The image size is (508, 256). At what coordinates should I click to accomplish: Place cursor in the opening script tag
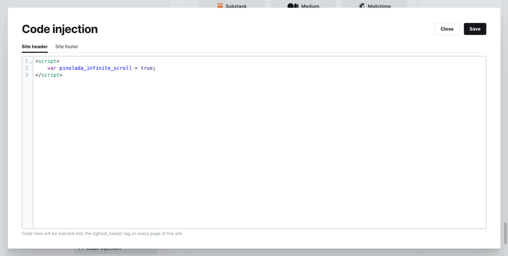47,61
